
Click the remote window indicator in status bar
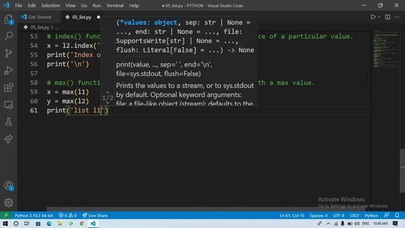(x=6, y=215)
